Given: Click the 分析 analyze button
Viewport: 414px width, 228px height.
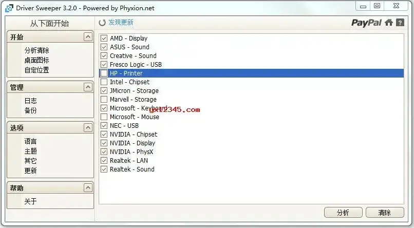Looking at the screenshot, I should pos(343,213).
